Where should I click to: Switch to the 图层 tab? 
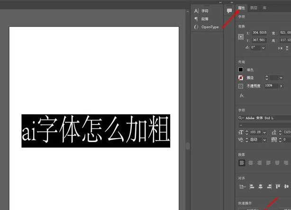coord(254,8)
